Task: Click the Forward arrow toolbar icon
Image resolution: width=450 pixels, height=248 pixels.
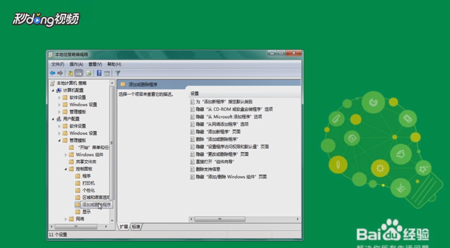Action: pos(60,73)
